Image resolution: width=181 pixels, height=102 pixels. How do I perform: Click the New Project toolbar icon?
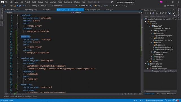(x=11, y=6)
